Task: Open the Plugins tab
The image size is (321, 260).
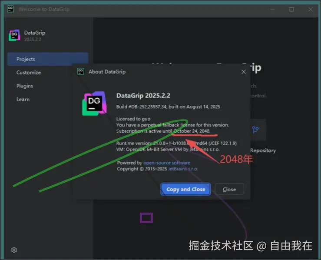Action: pos(25,86)
